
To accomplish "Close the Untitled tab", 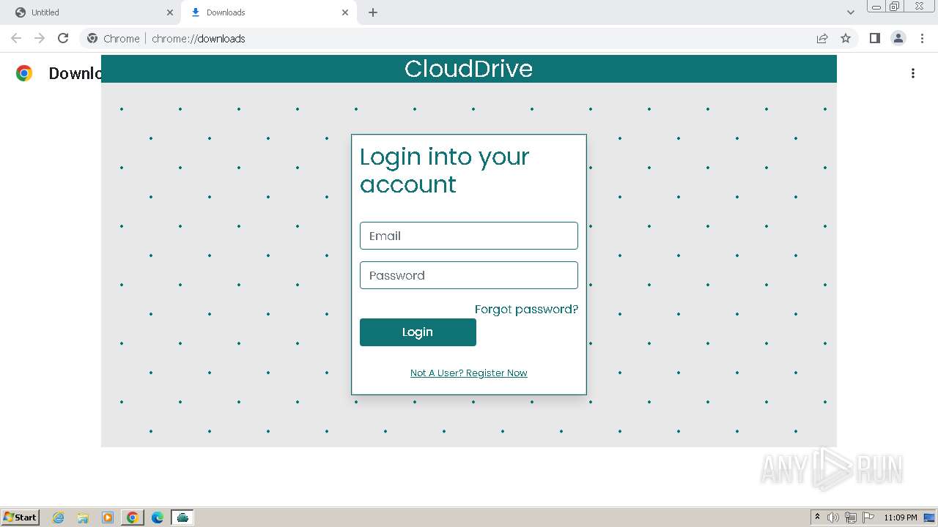I will [x=170, y=12].
